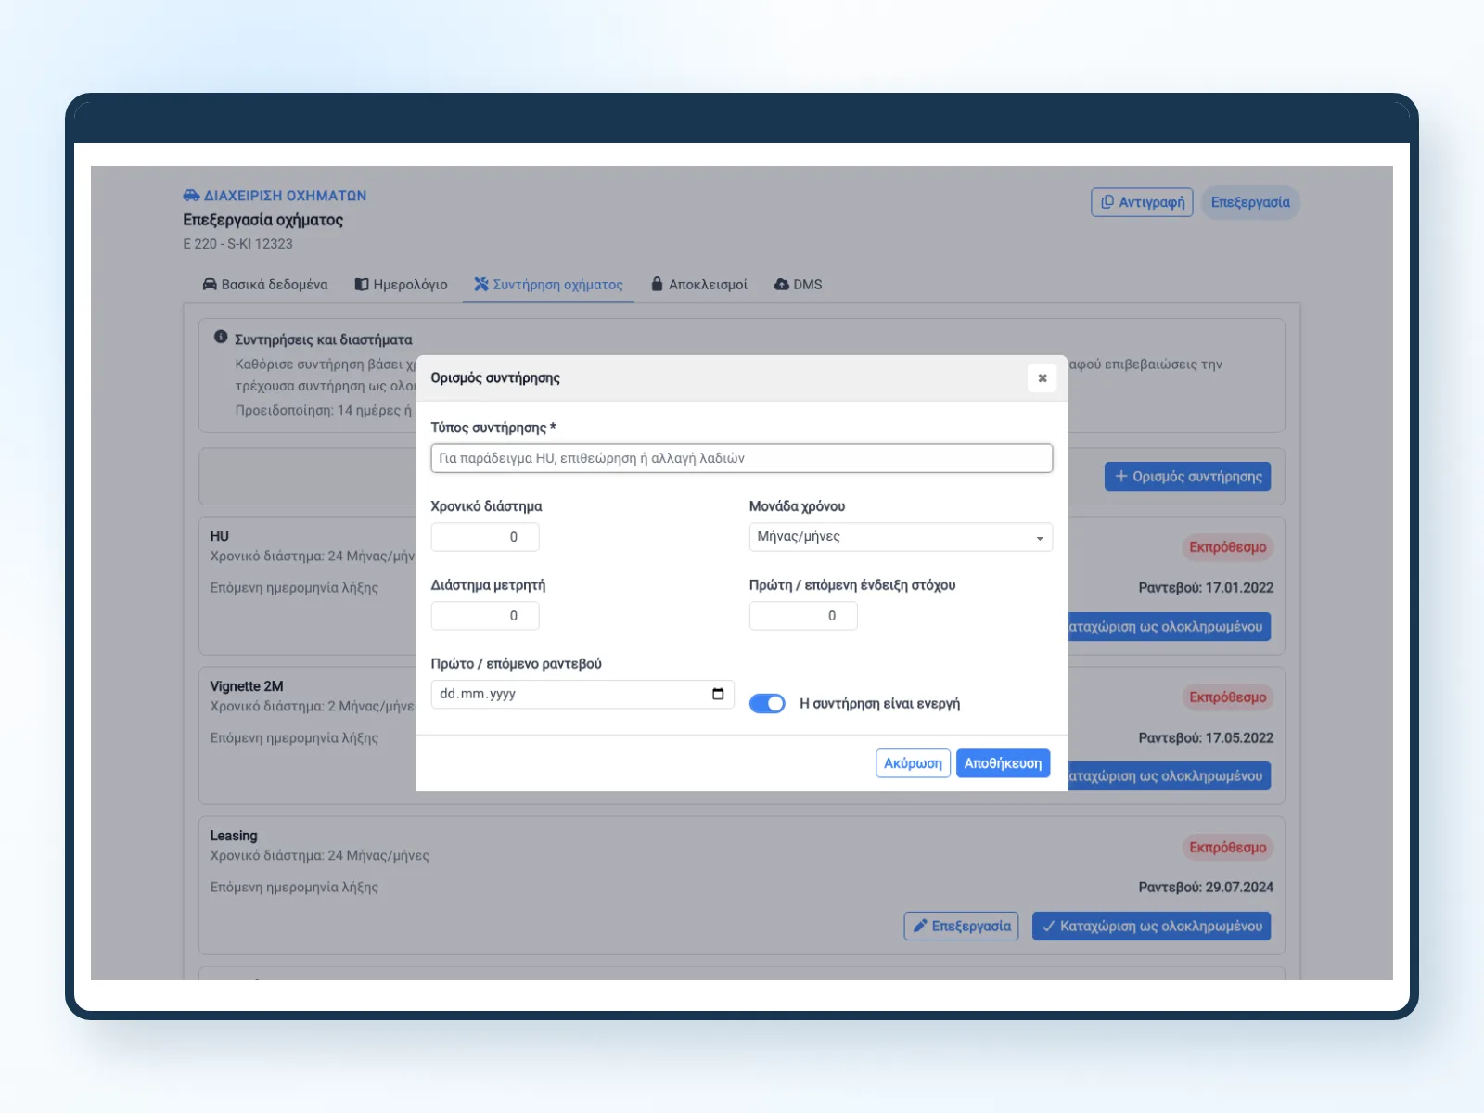Screen dimensions: 1484x1113
Task: Mark Vignette 2M maintenance as completed
Action: (1169, 776)
